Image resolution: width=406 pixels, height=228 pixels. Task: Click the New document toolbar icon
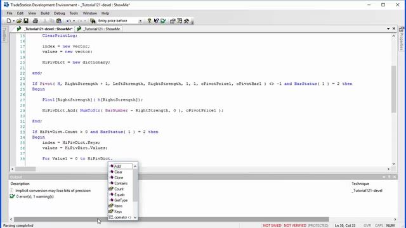8,21
